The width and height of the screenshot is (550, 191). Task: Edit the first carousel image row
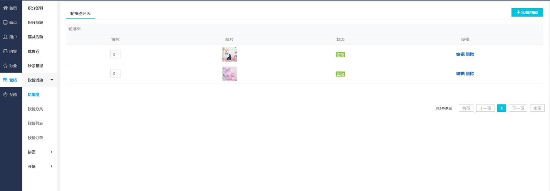[x=460, y=54]
